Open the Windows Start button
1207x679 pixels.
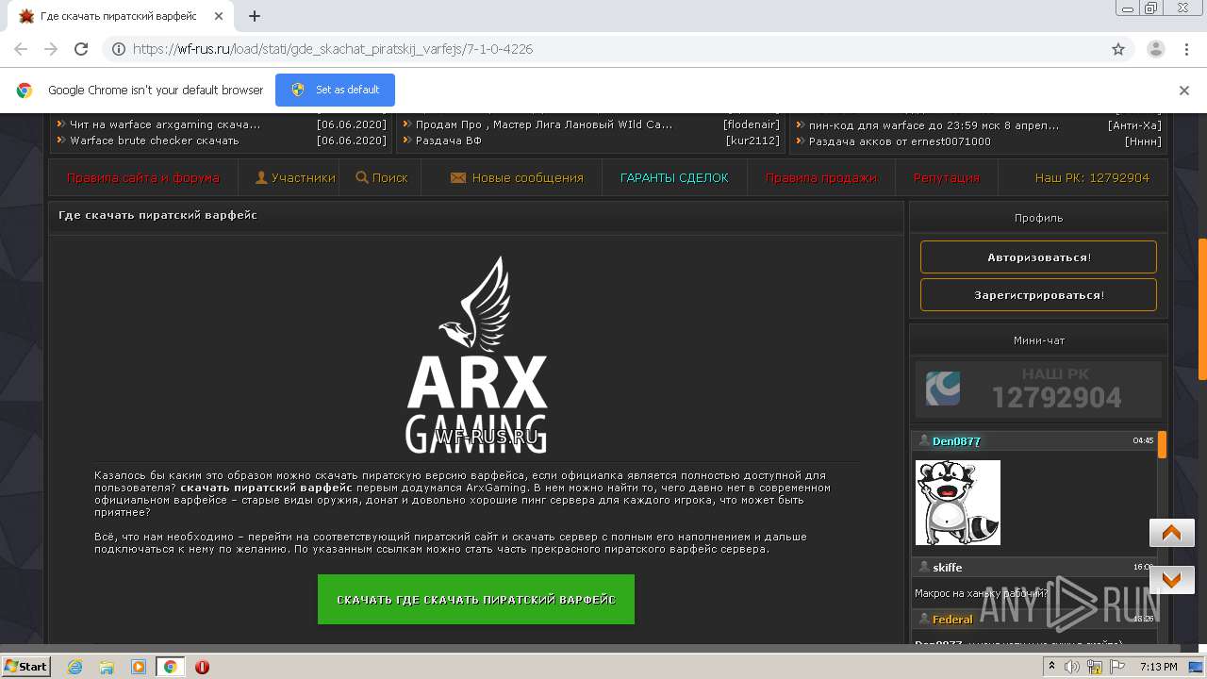[26, 667]
